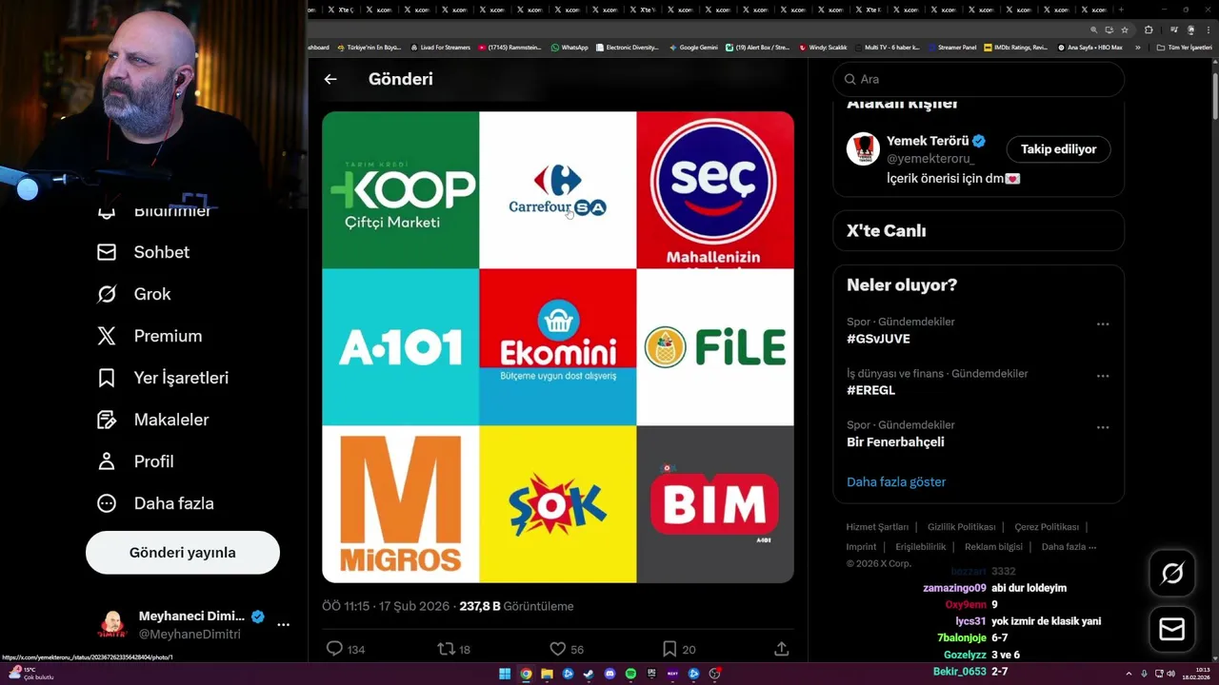1219x685 pixels.
Task: Click the Yemek Terörü avatar
Action: click(x=863, y=149)
